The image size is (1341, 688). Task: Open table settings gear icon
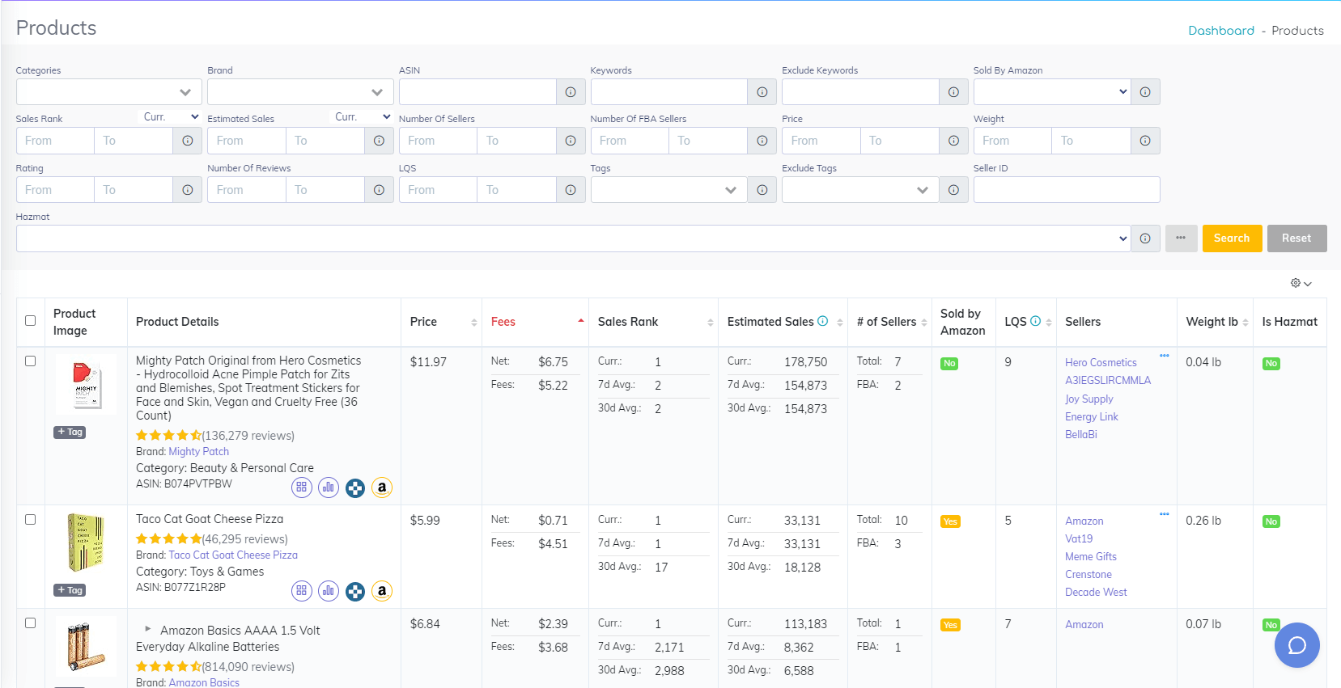[x=1301, y=283]
